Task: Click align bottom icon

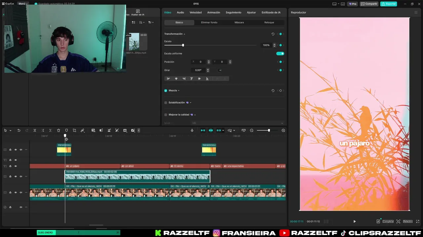Action: [207, 79]
